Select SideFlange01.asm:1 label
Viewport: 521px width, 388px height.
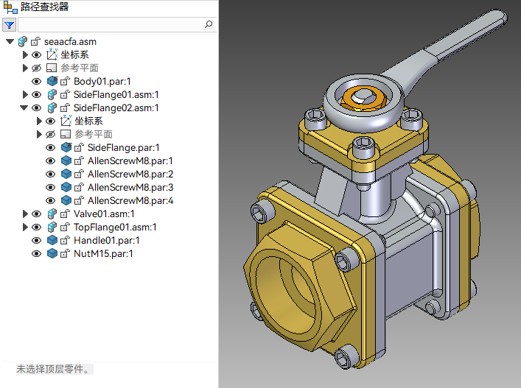tap(116, 94)
